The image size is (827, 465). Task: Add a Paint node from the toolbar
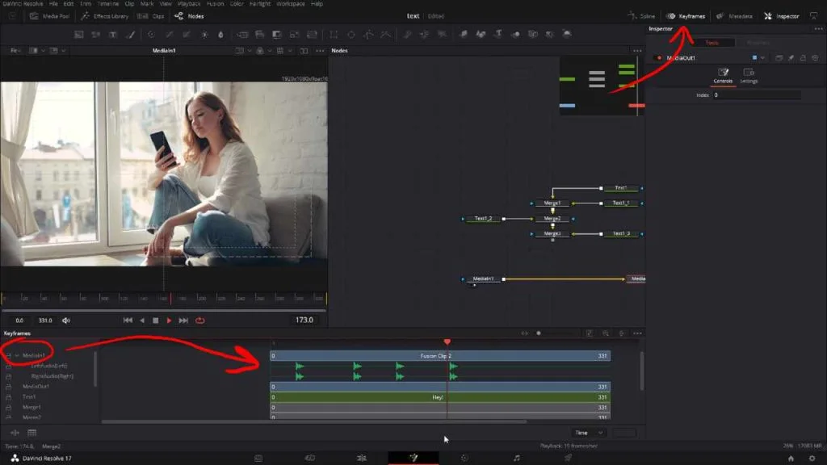coord(130,35)
